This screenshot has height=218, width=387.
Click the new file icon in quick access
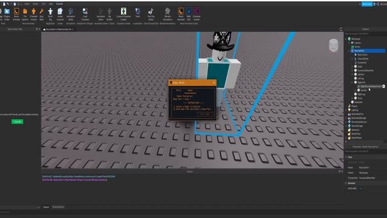point(4,4)
